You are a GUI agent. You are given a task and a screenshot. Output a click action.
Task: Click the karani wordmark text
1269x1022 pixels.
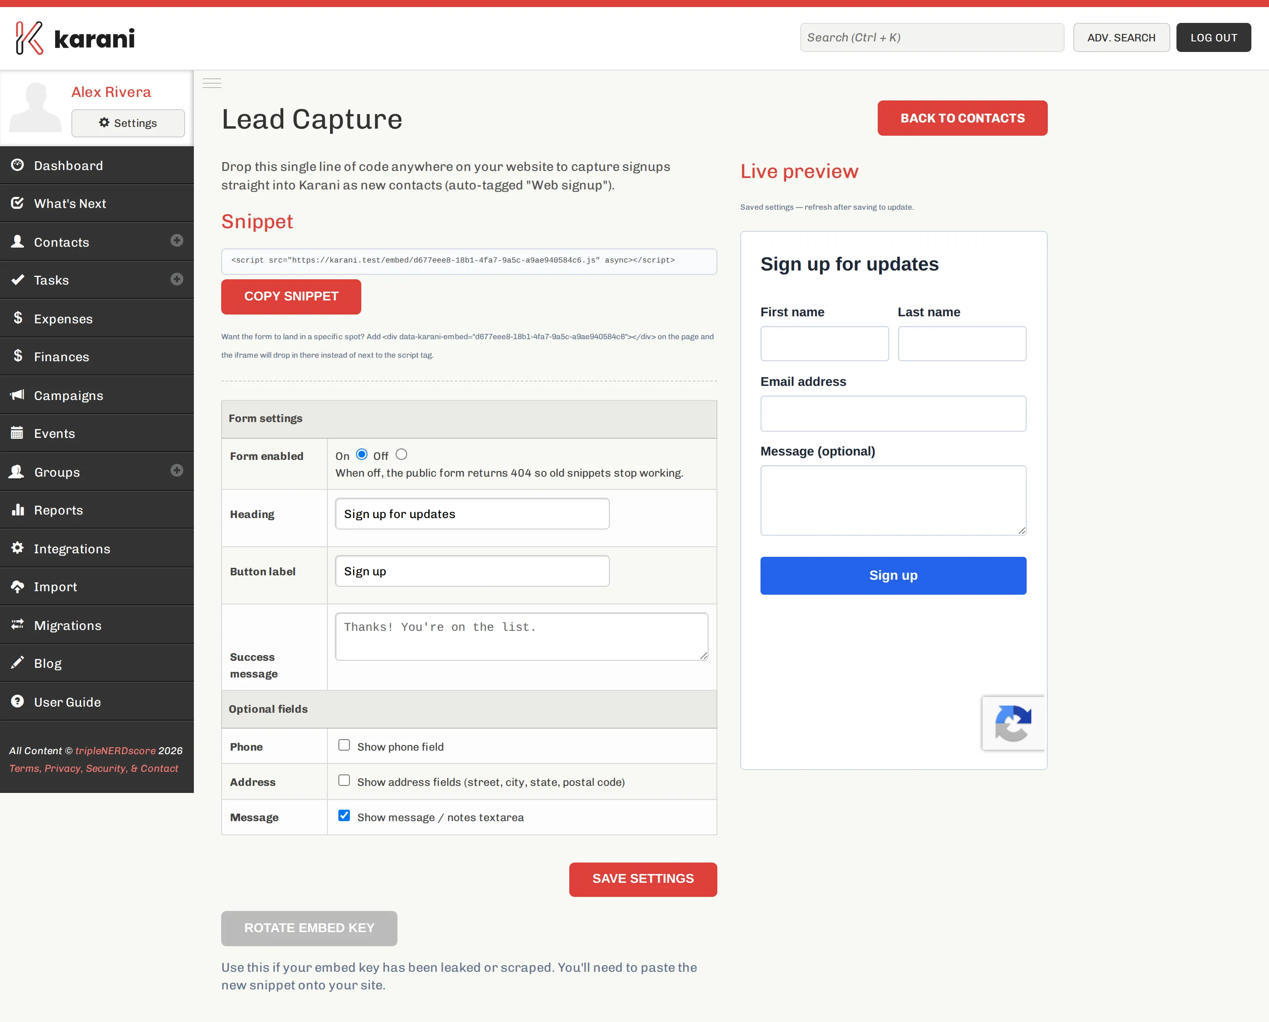coord(94,39)
